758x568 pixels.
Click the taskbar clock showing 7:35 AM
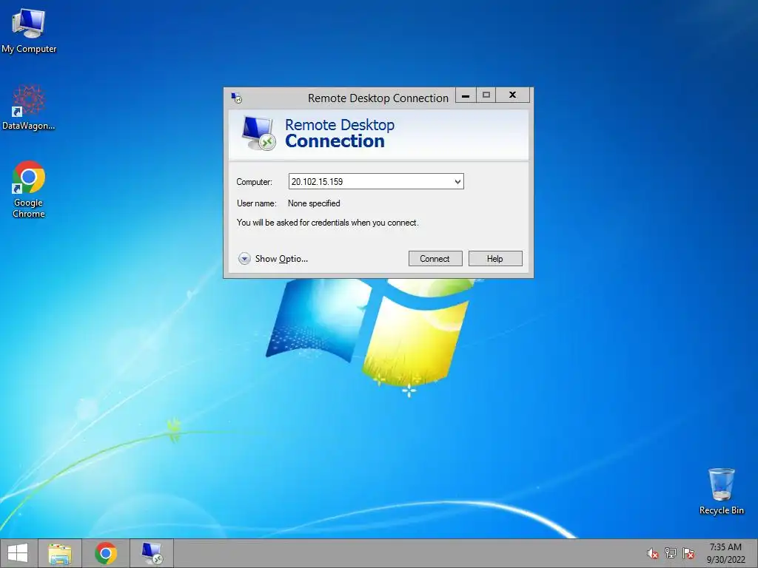click(x=725, y=553)
